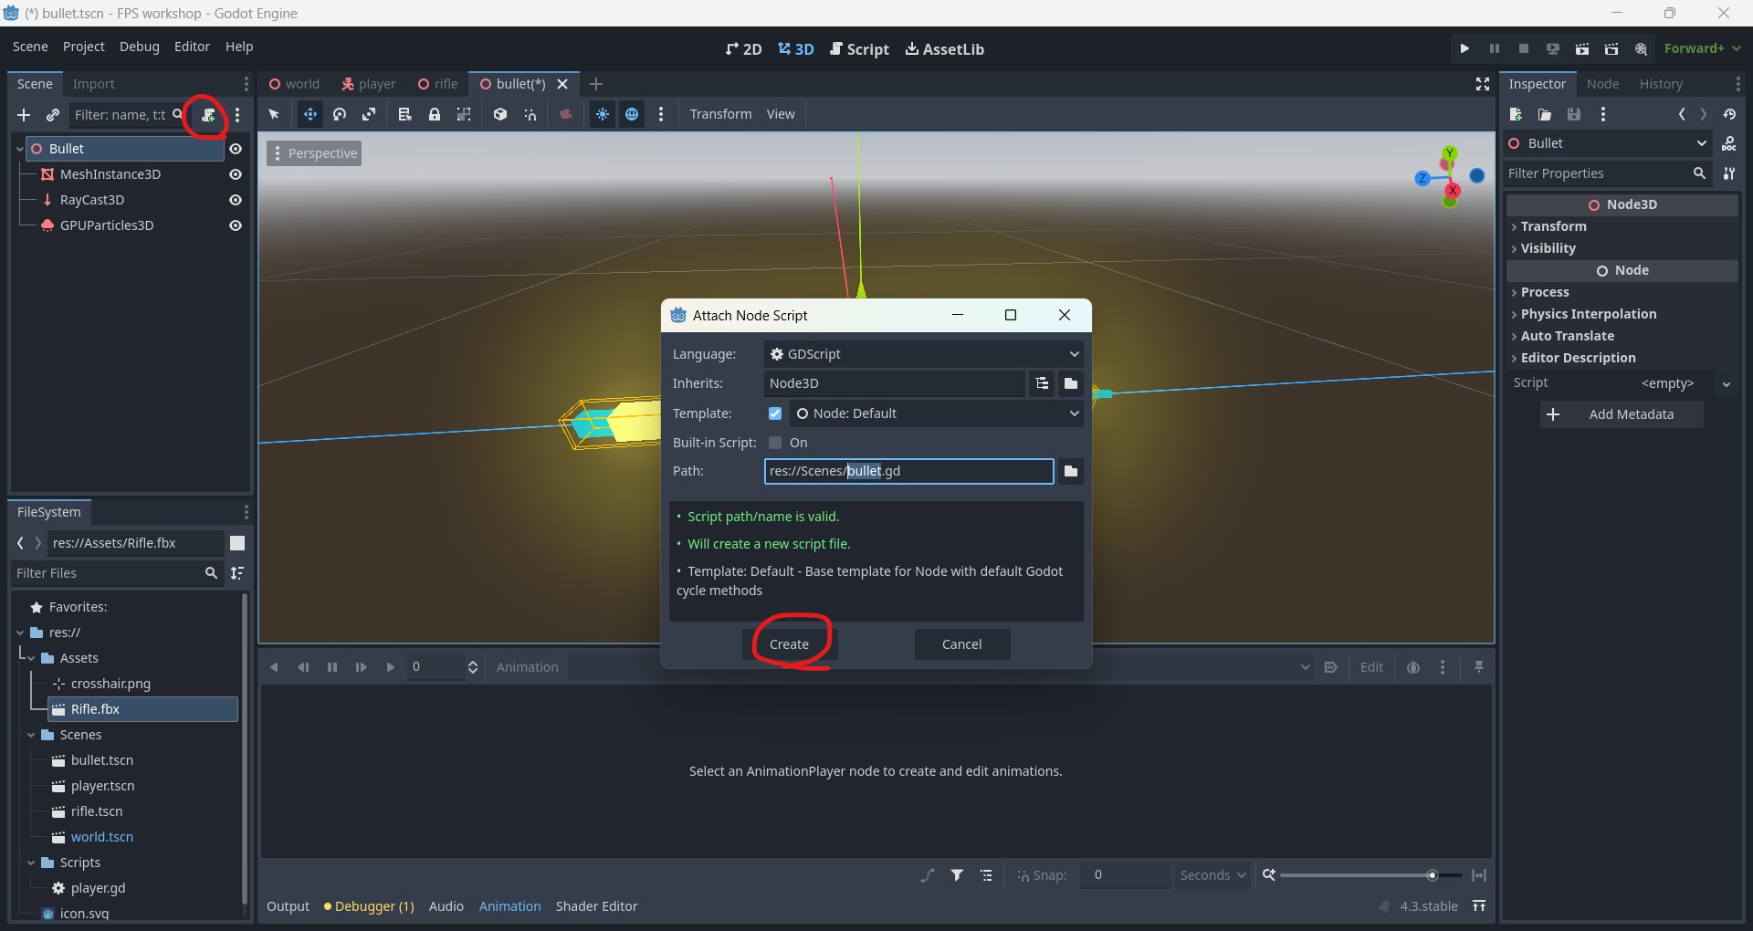Open the Language GDScript dropdown
The width and height of the screenshot is (1753, 931).
click(923, 354)
